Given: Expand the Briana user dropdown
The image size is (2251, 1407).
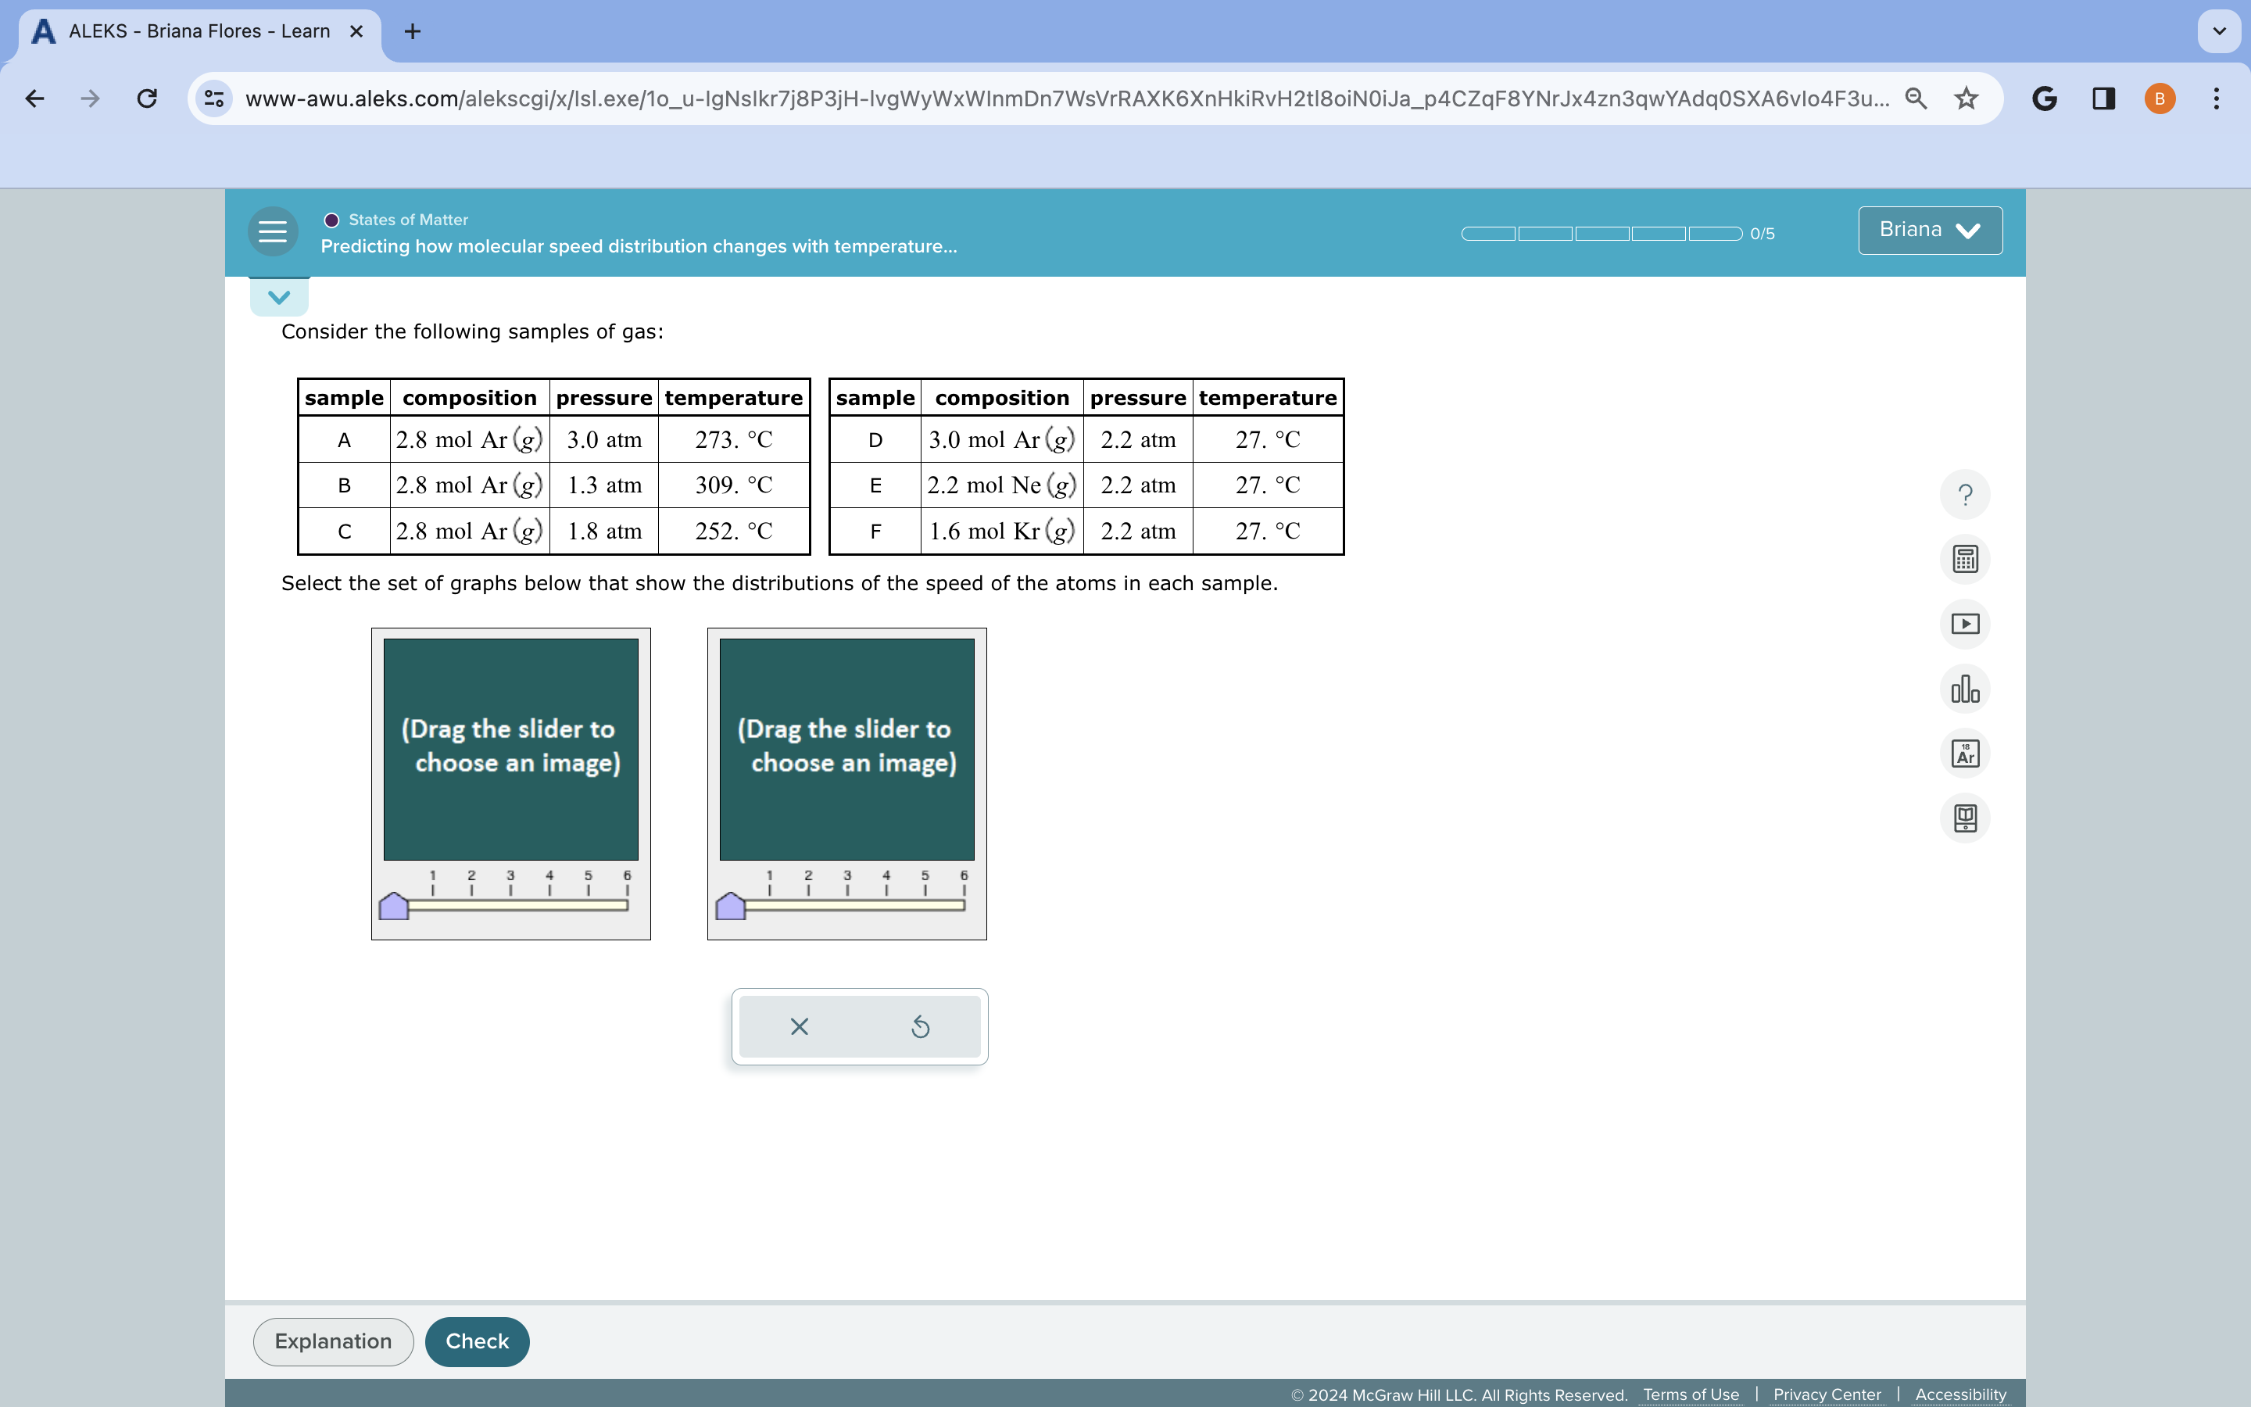Looking at the screenshot, I should [1929, 230].
